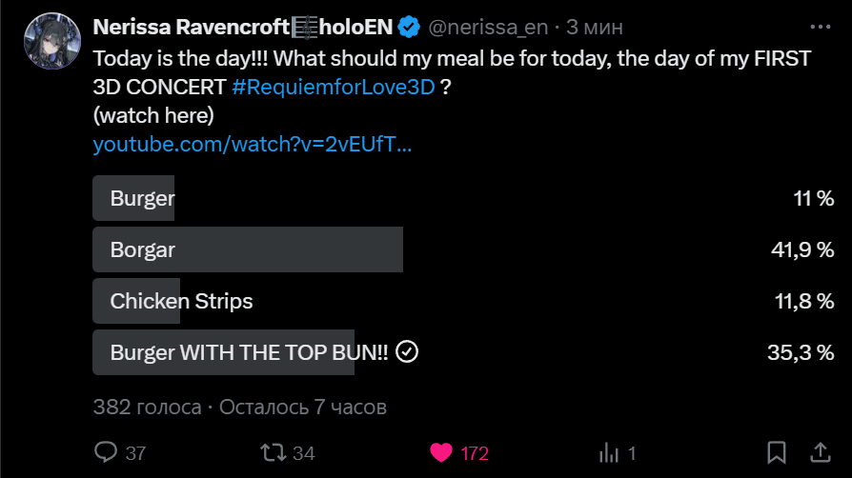Bookmark this tweet

[x=777, y=452]
